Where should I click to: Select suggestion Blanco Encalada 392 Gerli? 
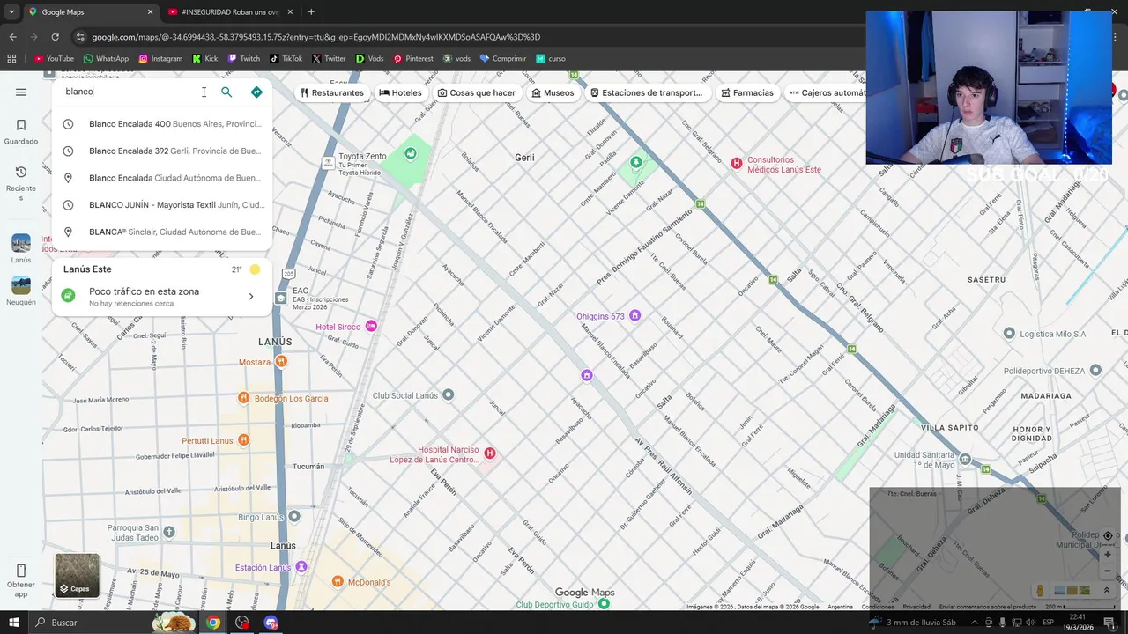point(162,151)
